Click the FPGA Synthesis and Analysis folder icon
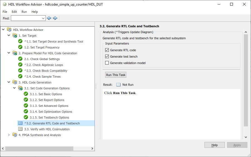This screenshot has width=251, height=157. click(x=15, y=135)
